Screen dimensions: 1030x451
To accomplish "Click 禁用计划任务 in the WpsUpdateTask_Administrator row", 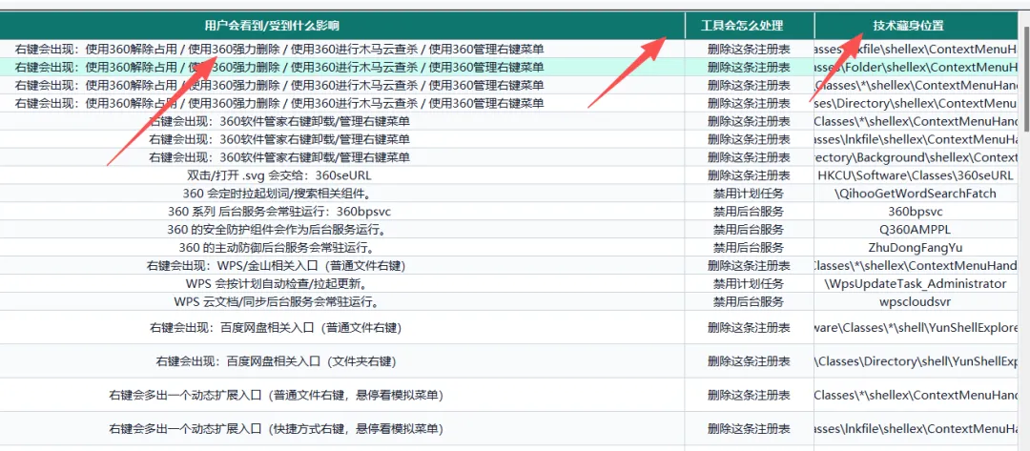I will click(x=749, y=283).
